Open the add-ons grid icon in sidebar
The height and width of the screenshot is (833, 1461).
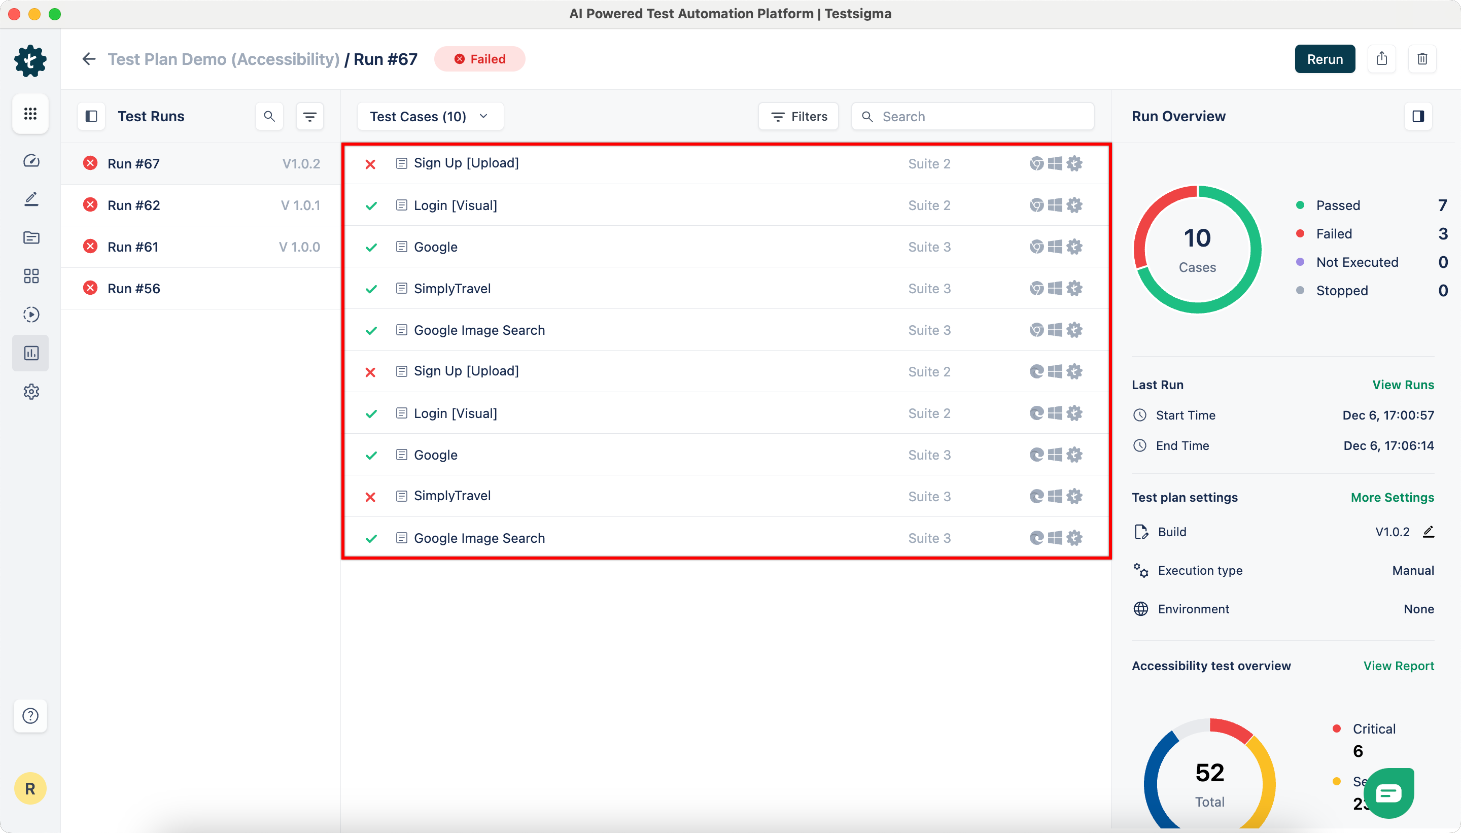pyautogui.click(x=31, y=276)
